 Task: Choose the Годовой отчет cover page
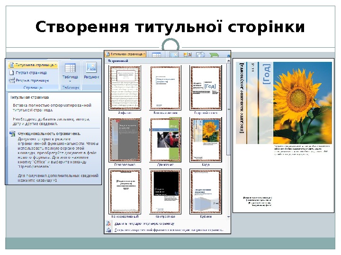pos(206,88)
